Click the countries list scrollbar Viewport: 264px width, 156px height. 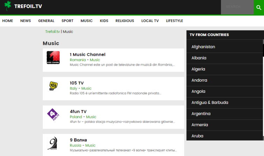263,49
